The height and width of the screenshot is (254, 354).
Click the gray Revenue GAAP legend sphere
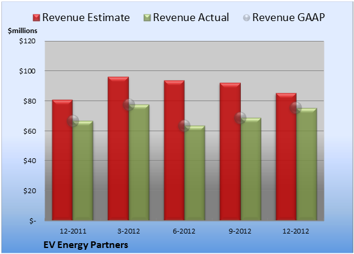coord(246,18)
